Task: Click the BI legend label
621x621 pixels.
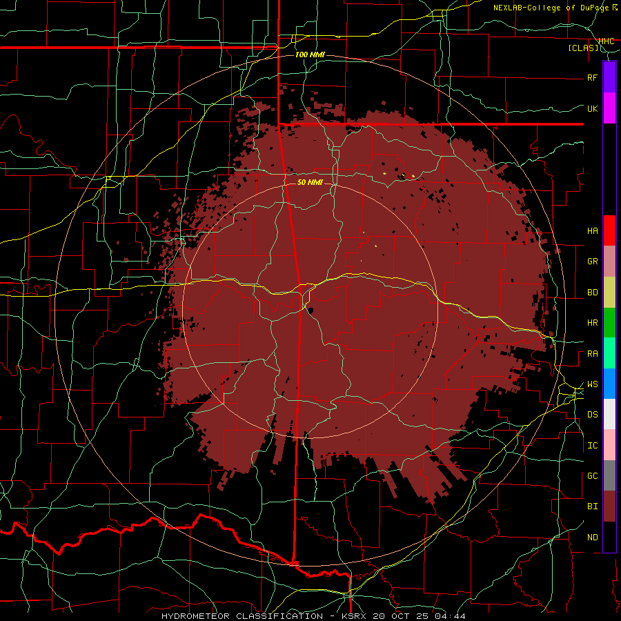Action: 592,506
